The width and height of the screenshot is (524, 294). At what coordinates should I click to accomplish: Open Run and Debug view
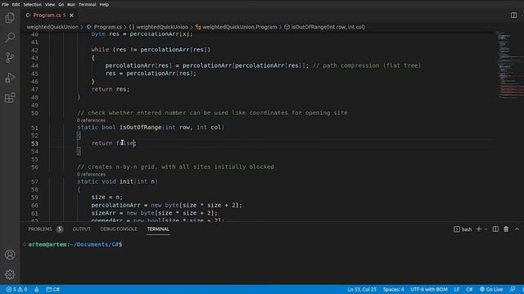(x=10, y=78)
